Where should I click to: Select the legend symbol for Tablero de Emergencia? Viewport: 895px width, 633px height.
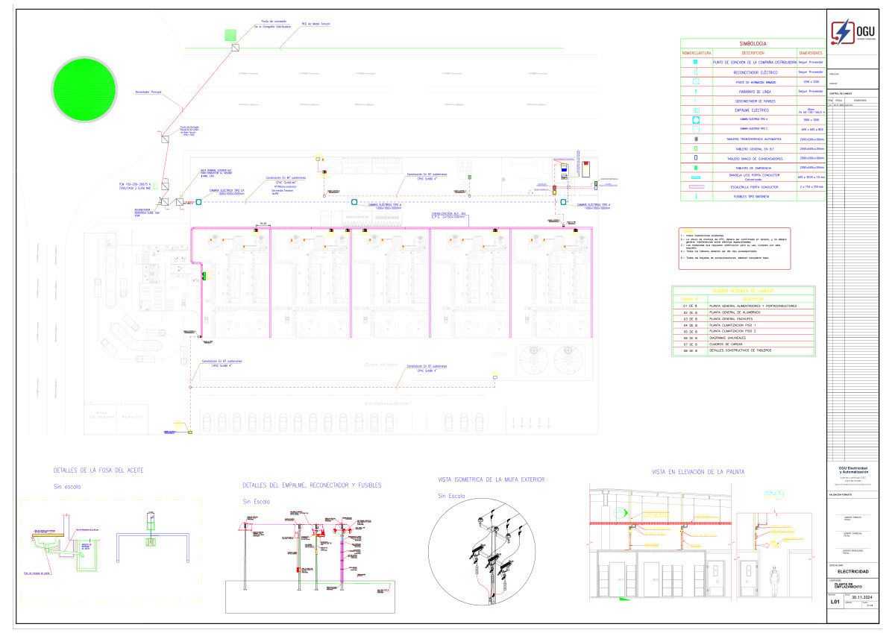696,168
